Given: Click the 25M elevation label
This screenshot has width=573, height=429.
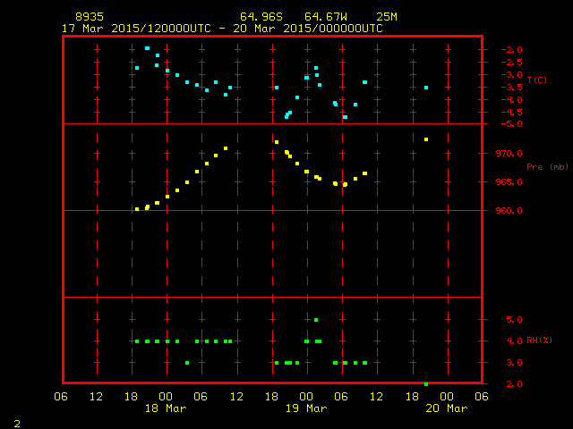Looking at the screenshot, I should (387, 17).
